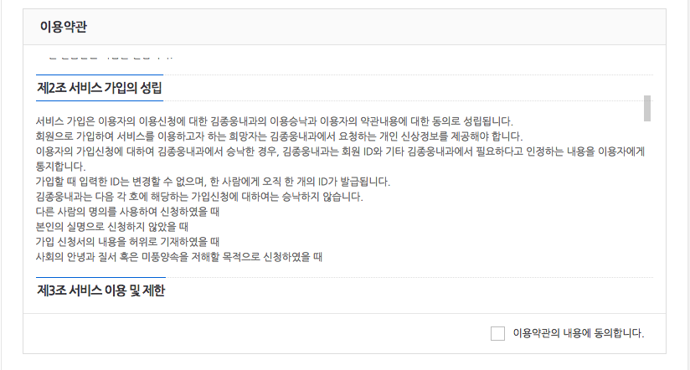Click the line 본인의 실명으로 신청하지 않았을 때
Screen dimensions: 690x370
point(112,227)
